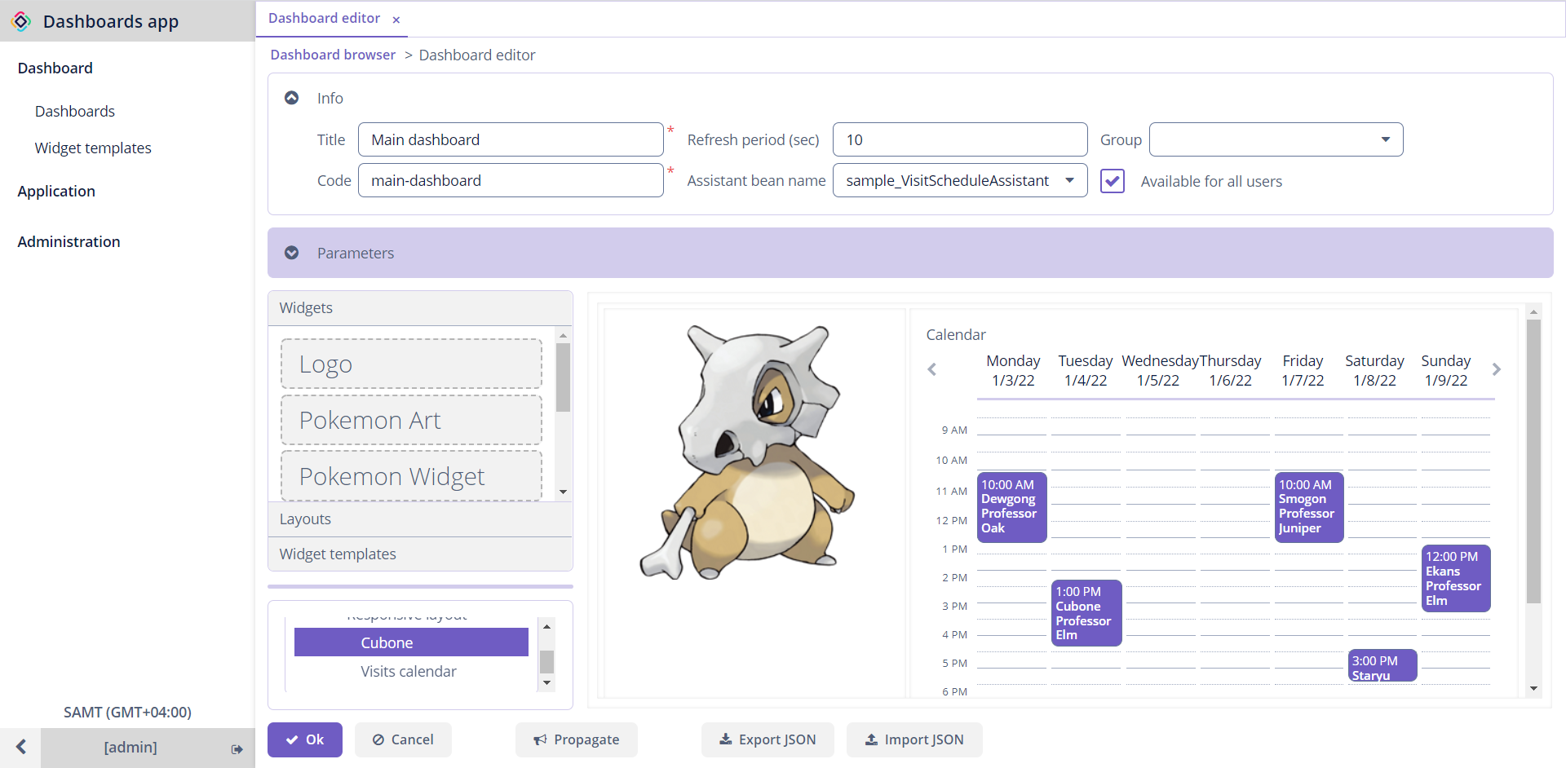Click Import JSON button
This screenshot has height=768, width=1566.
(914, 739)
